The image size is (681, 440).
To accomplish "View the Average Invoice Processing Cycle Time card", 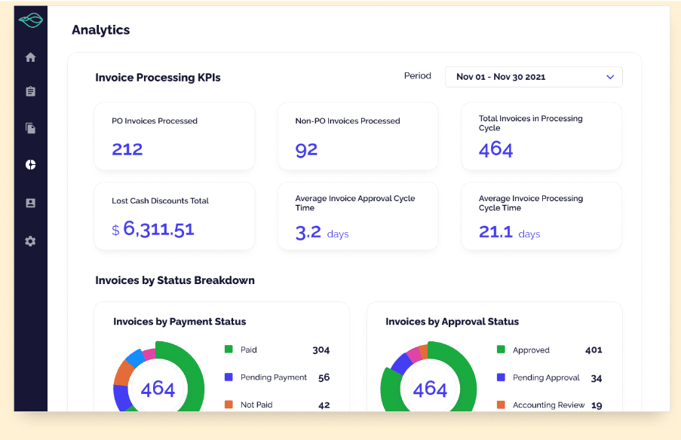I will point(541,216).
